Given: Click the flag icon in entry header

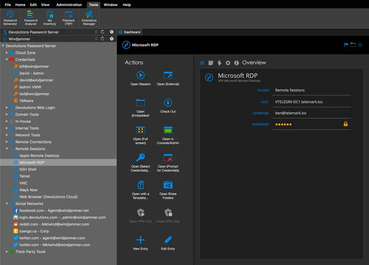Looking at the screenshot, I should [346, 45].
